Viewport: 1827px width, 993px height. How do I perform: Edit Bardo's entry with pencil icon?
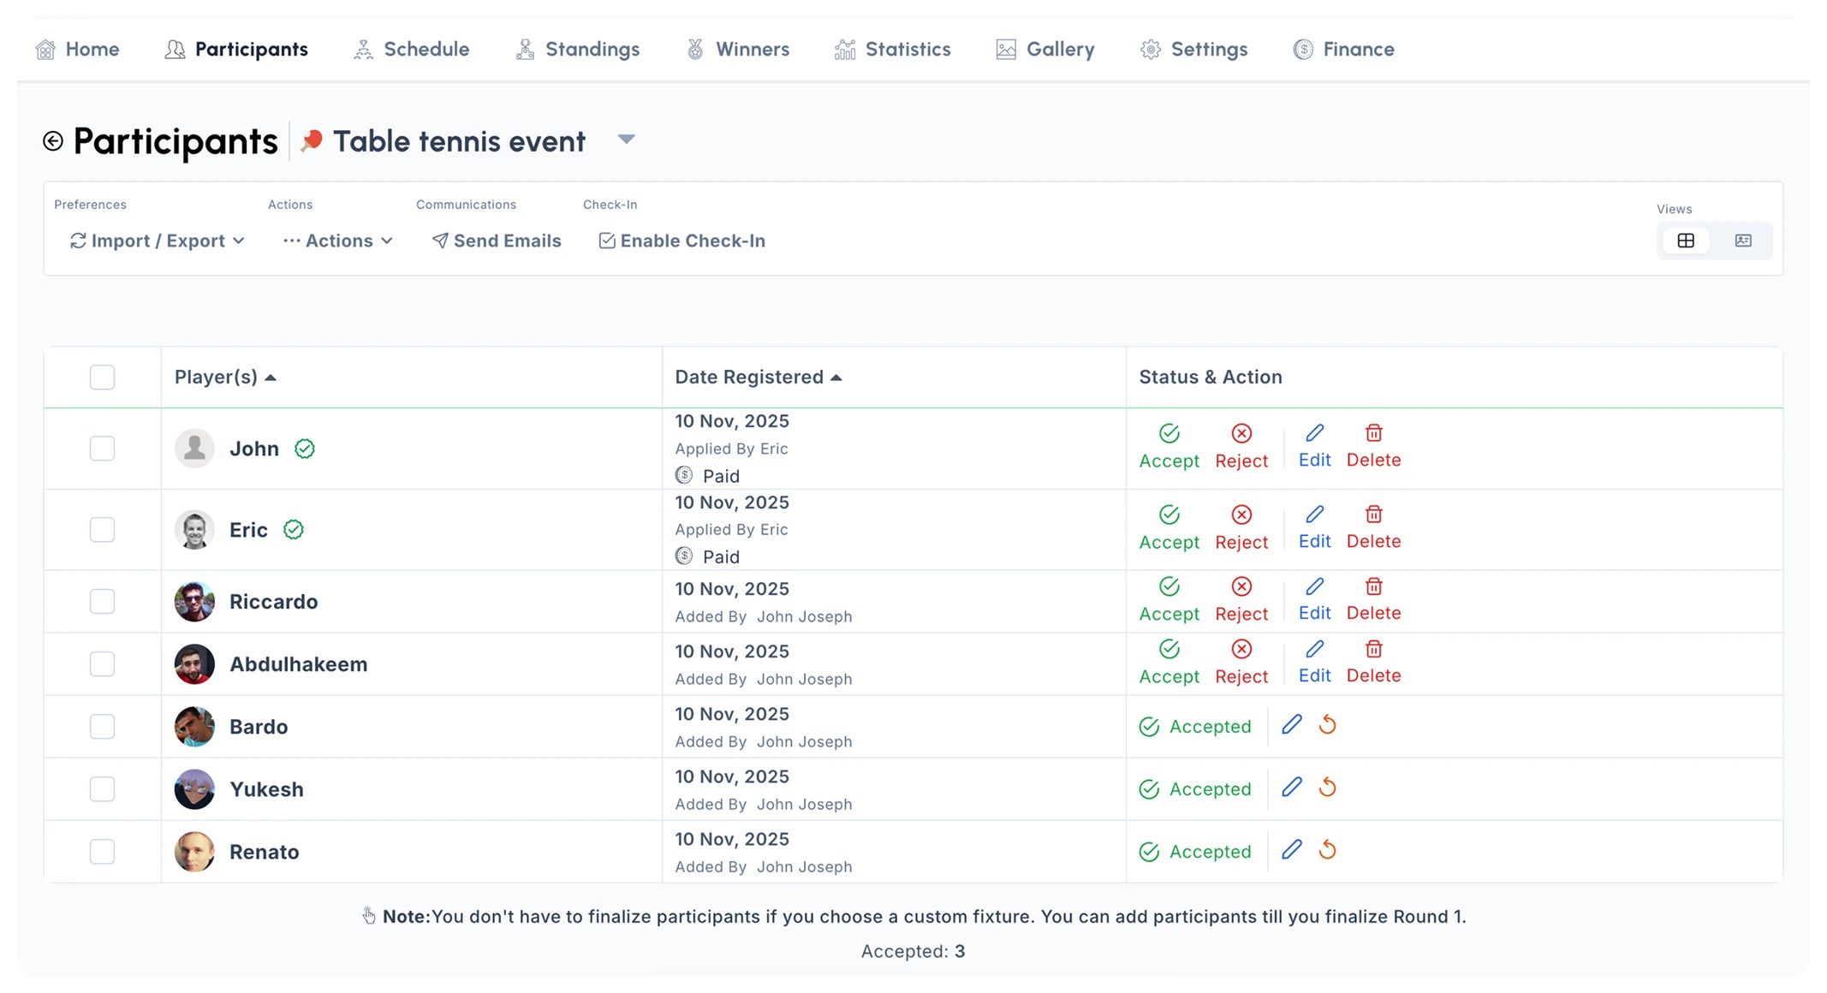[x=1292, y=725]
